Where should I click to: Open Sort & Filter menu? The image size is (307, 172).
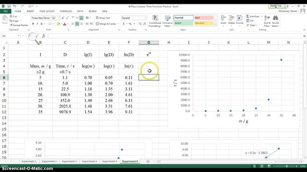(267, 21)
